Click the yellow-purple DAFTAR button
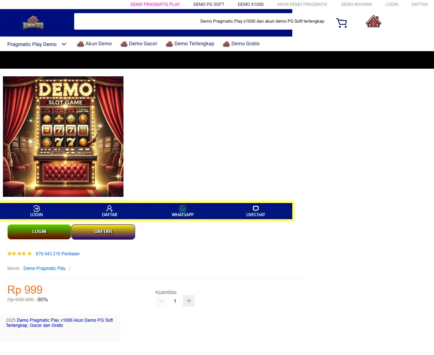The width and height of the screenshot is (434, 355). [103, 232]
